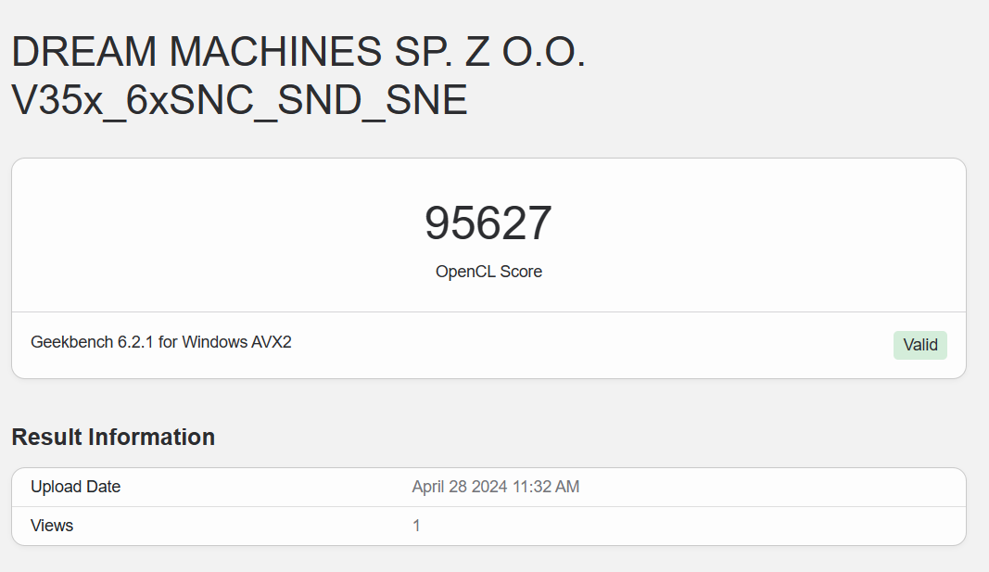Screen dimensions: 989x572
Task: Click the word DREAM in the title
Action: (84, 54)
